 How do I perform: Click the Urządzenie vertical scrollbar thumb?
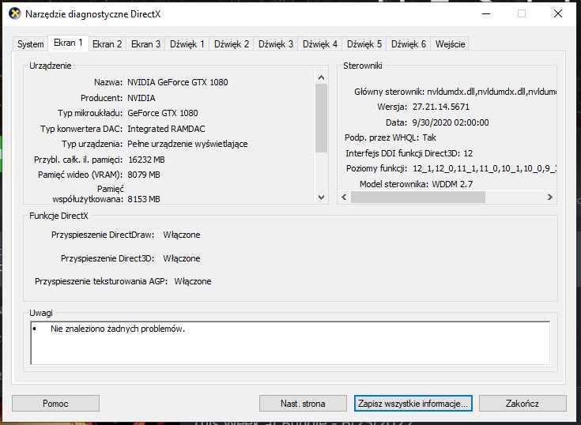[321, 118]
